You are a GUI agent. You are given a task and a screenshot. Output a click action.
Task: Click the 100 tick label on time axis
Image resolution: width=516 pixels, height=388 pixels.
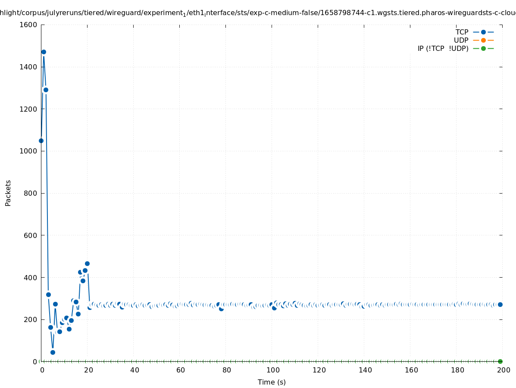[272, 370]
